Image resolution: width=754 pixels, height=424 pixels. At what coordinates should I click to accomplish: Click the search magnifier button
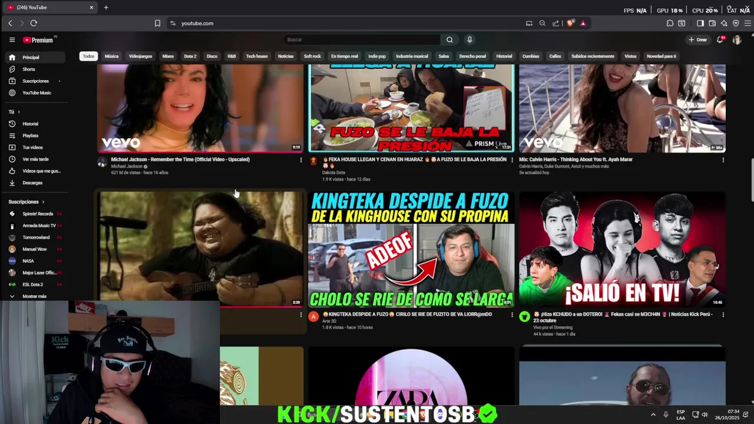click(x=449, y=39)
